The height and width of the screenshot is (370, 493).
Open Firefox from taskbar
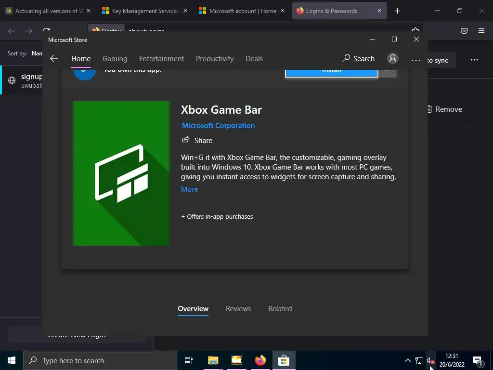(x=260, y=360)
